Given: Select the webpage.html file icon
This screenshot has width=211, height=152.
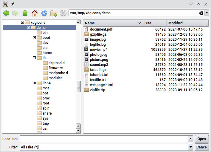Looking at the screenshot, I should (86, 85).
